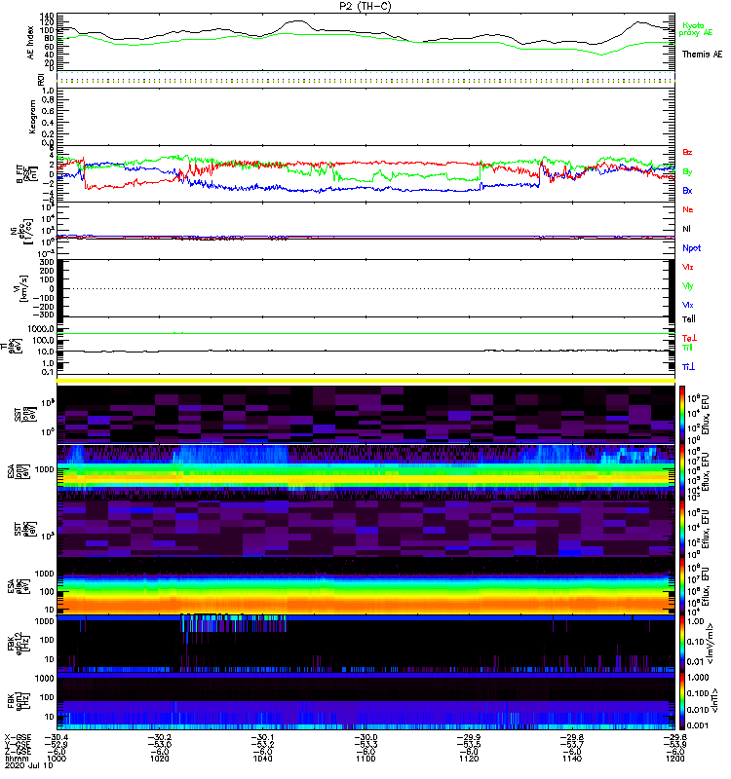Click the Y-GSE row label
The image size is (731, 779).
pyautogui.click(x=19, y=745)
